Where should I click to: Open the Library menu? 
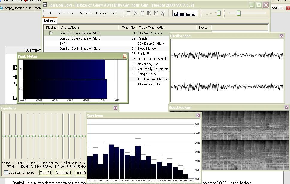click(101, 13)
